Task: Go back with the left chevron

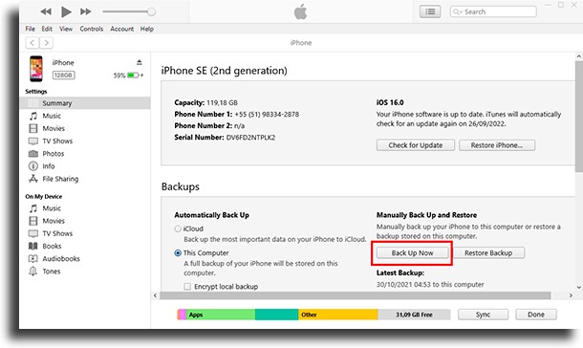Action: tap(32, 43)
